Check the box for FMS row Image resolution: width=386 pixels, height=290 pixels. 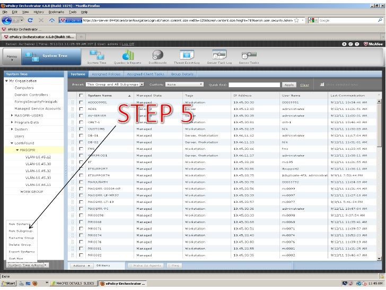tap(81, 149)
